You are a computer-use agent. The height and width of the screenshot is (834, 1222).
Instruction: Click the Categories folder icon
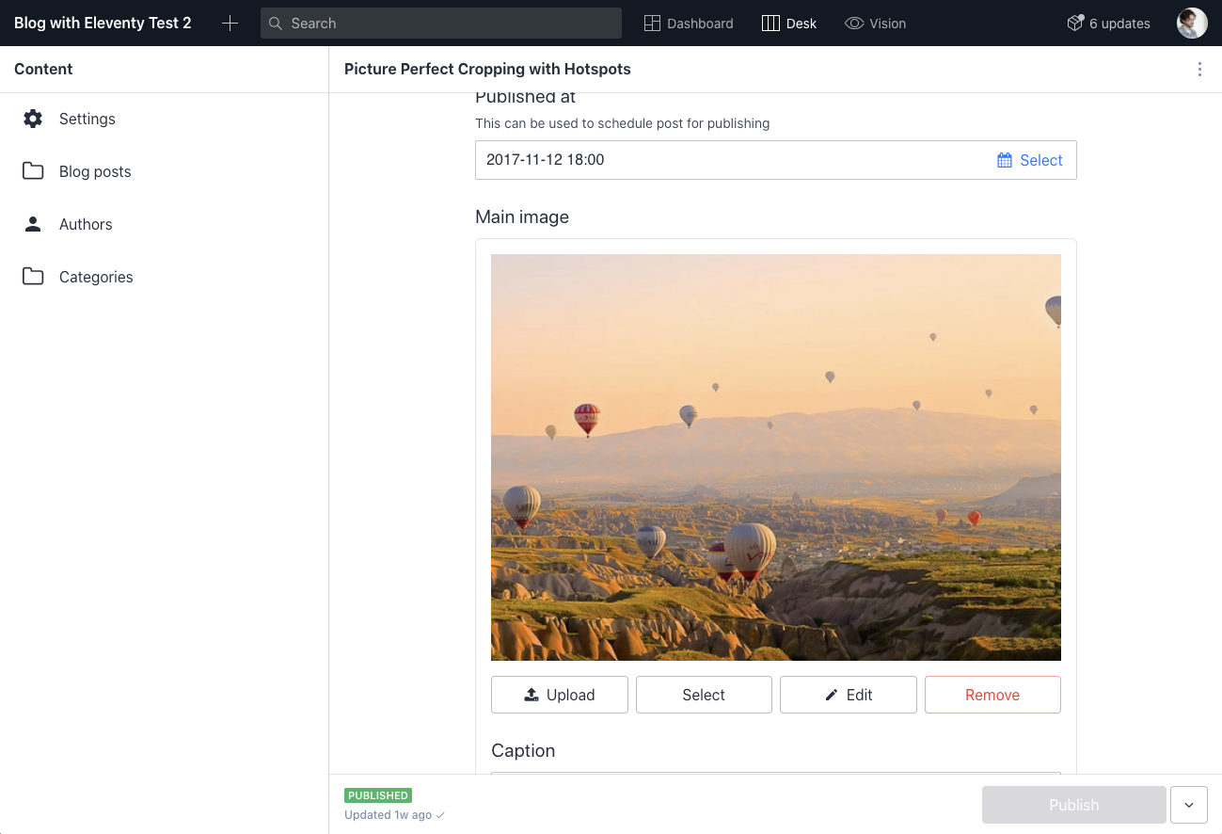click(x=33, y=277)
